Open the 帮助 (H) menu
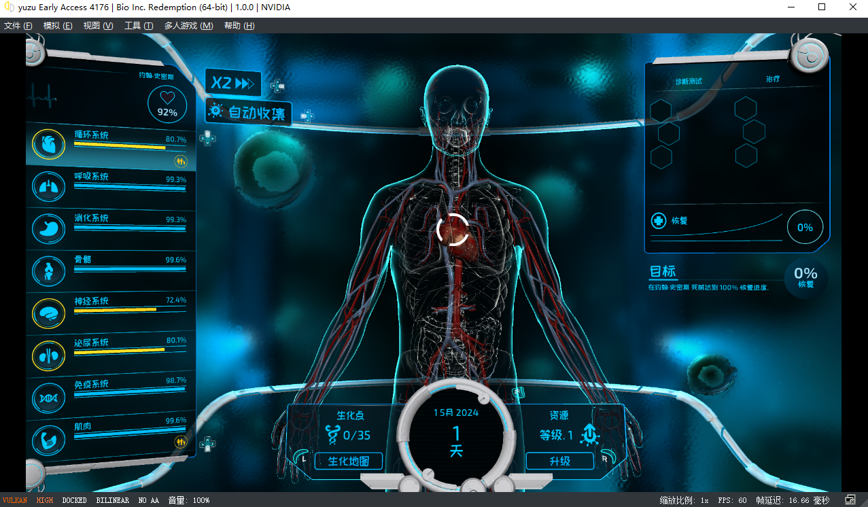Viewport: 868px width, 507px height. click(x=239, y=26)
